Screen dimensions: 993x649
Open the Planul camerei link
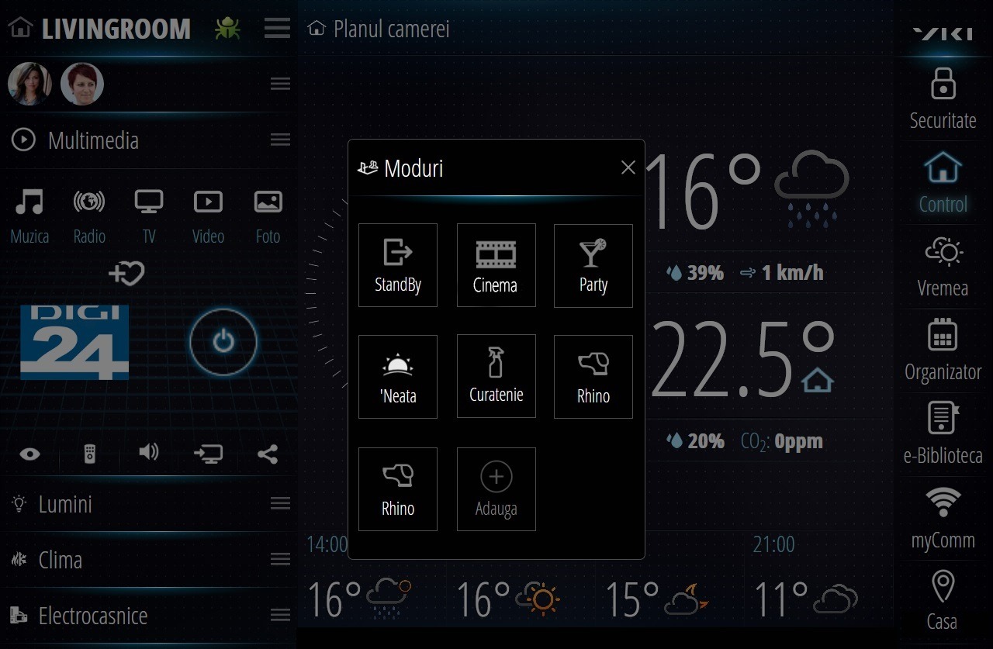380,29
